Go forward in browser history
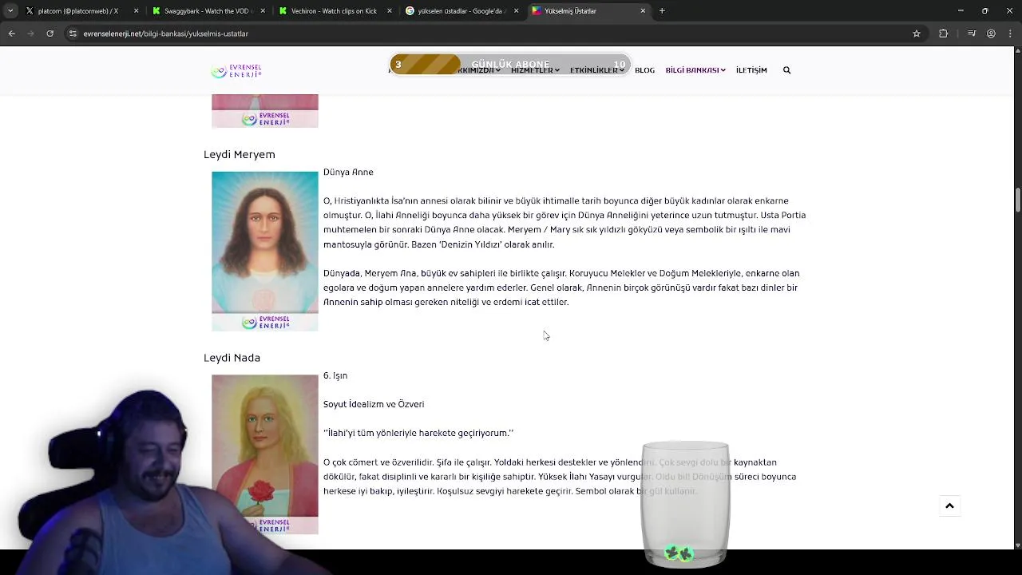The height and width of the screenshot is (575, 1022). pos(30,34)
